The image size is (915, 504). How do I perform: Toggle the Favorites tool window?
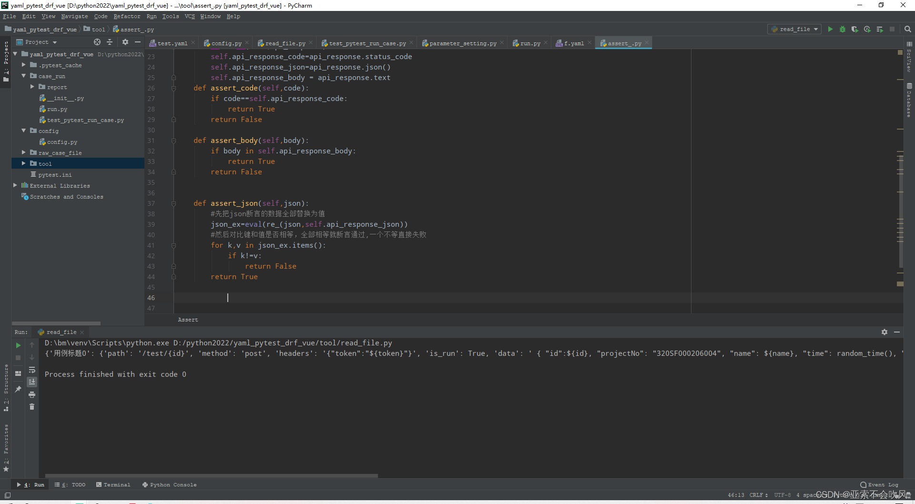tap(6, 448)
